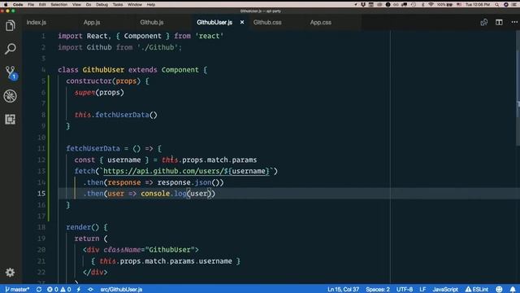Click className="GithubUser" on line 20
The height and width of the screenshot is (293, 520).
click(x=149, y=250)
